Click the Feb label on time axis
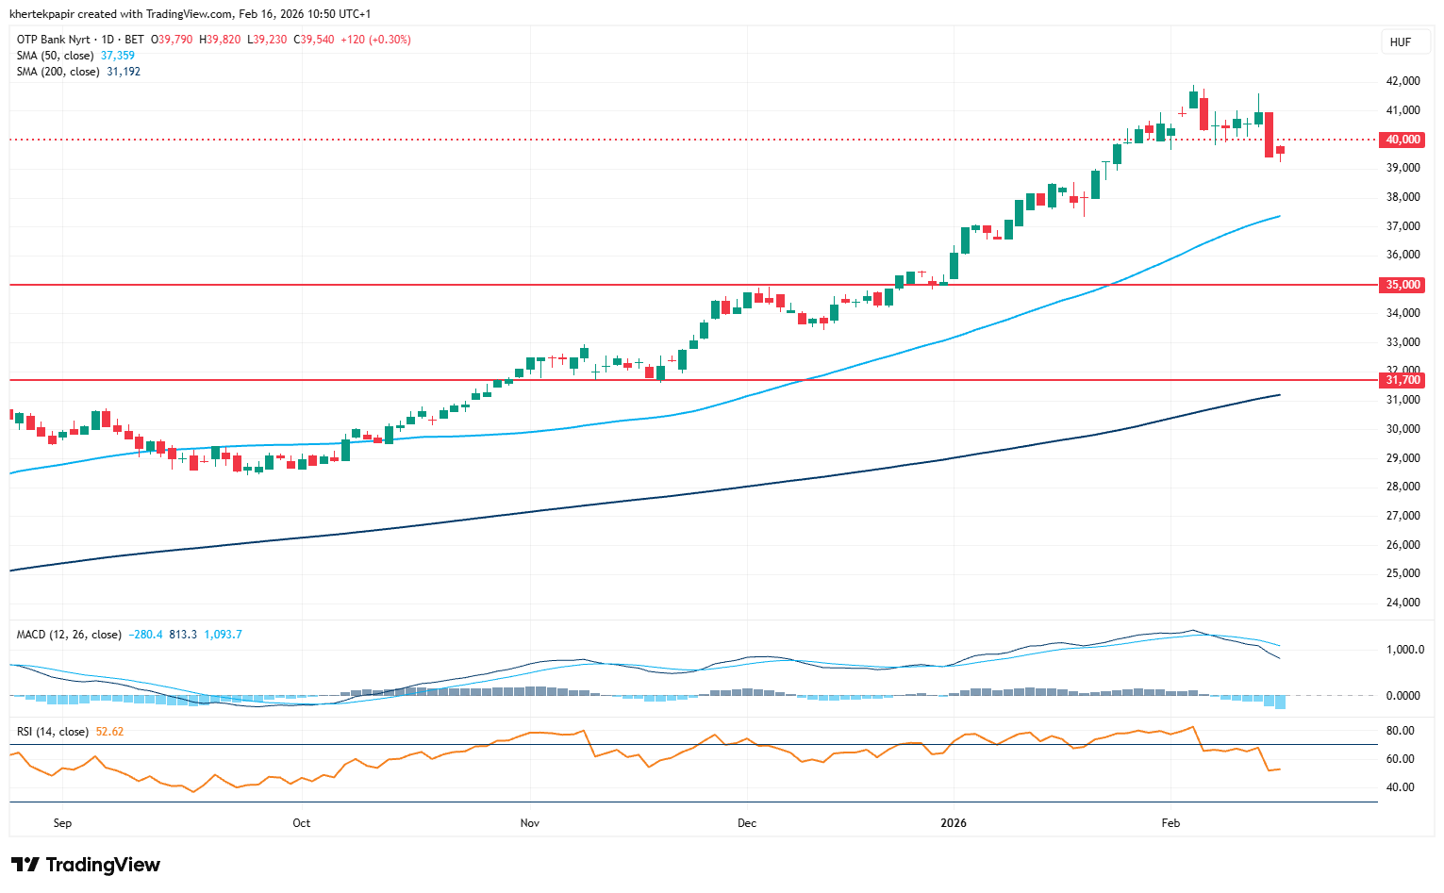The image size is (1444, 893). (x=1170, y=823)
